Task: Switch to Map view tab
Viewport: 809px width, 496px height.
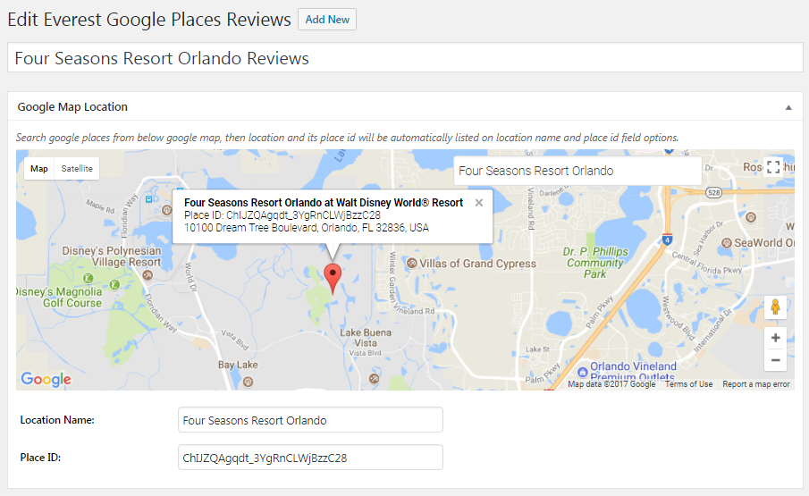Action: 39,169
